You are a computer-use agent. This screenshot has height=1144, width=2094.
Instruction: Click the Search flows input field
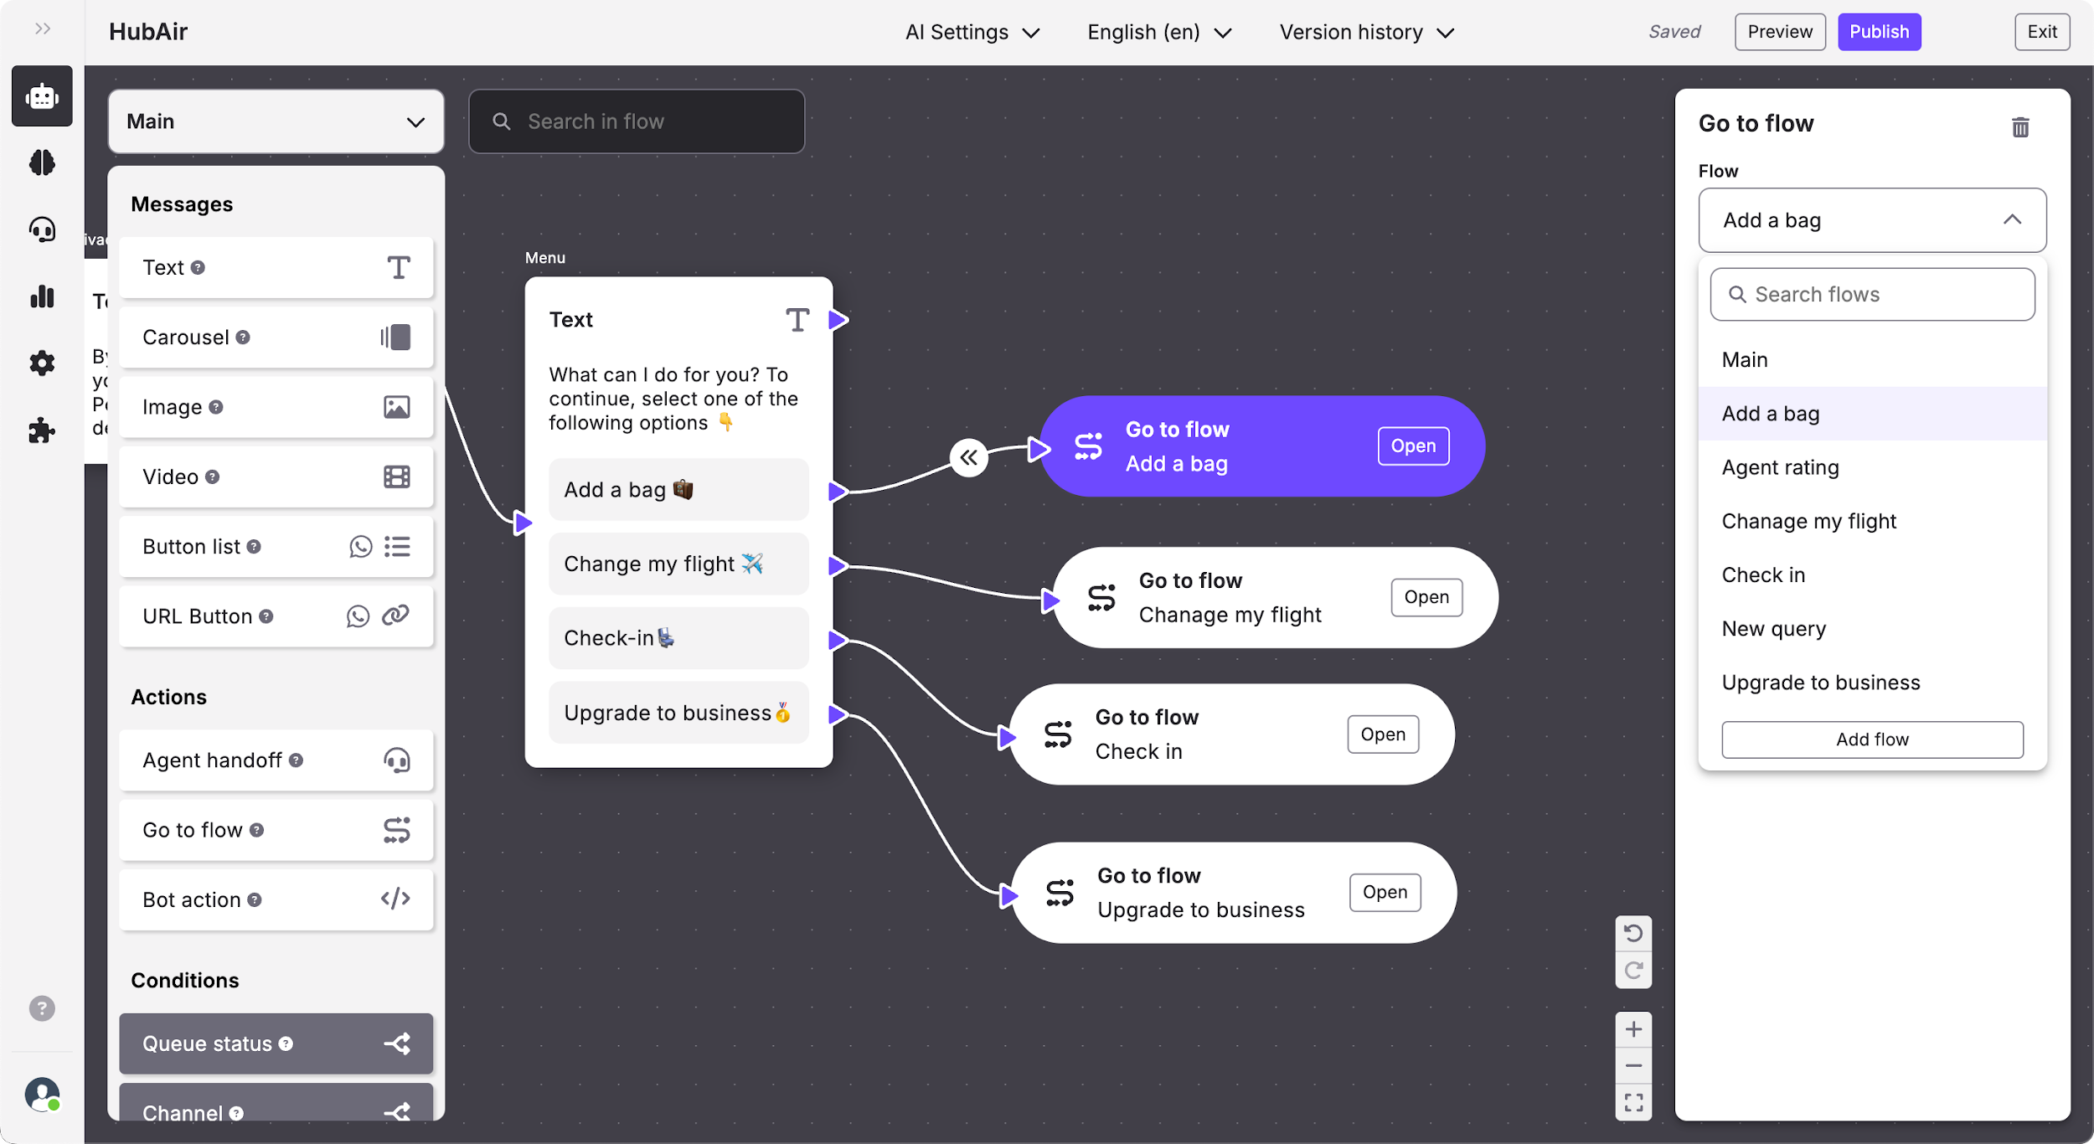coord(1871,295)
